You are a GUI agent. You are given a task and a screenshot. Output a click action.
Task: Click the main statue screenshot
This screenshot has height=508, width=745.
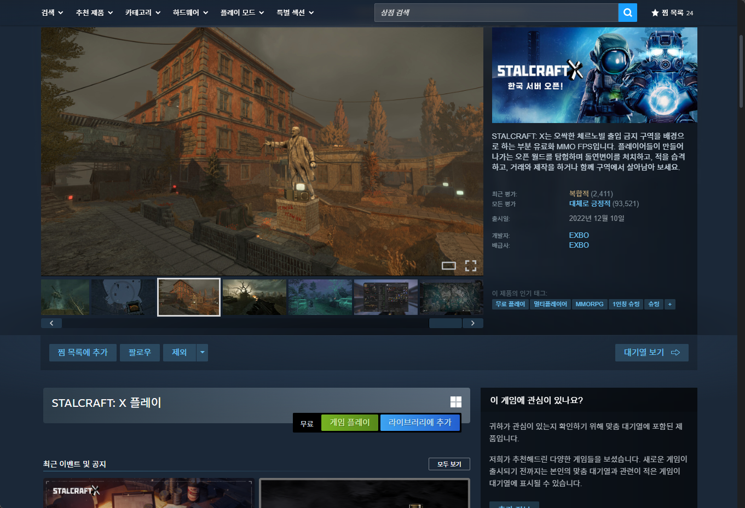[262, 151]
